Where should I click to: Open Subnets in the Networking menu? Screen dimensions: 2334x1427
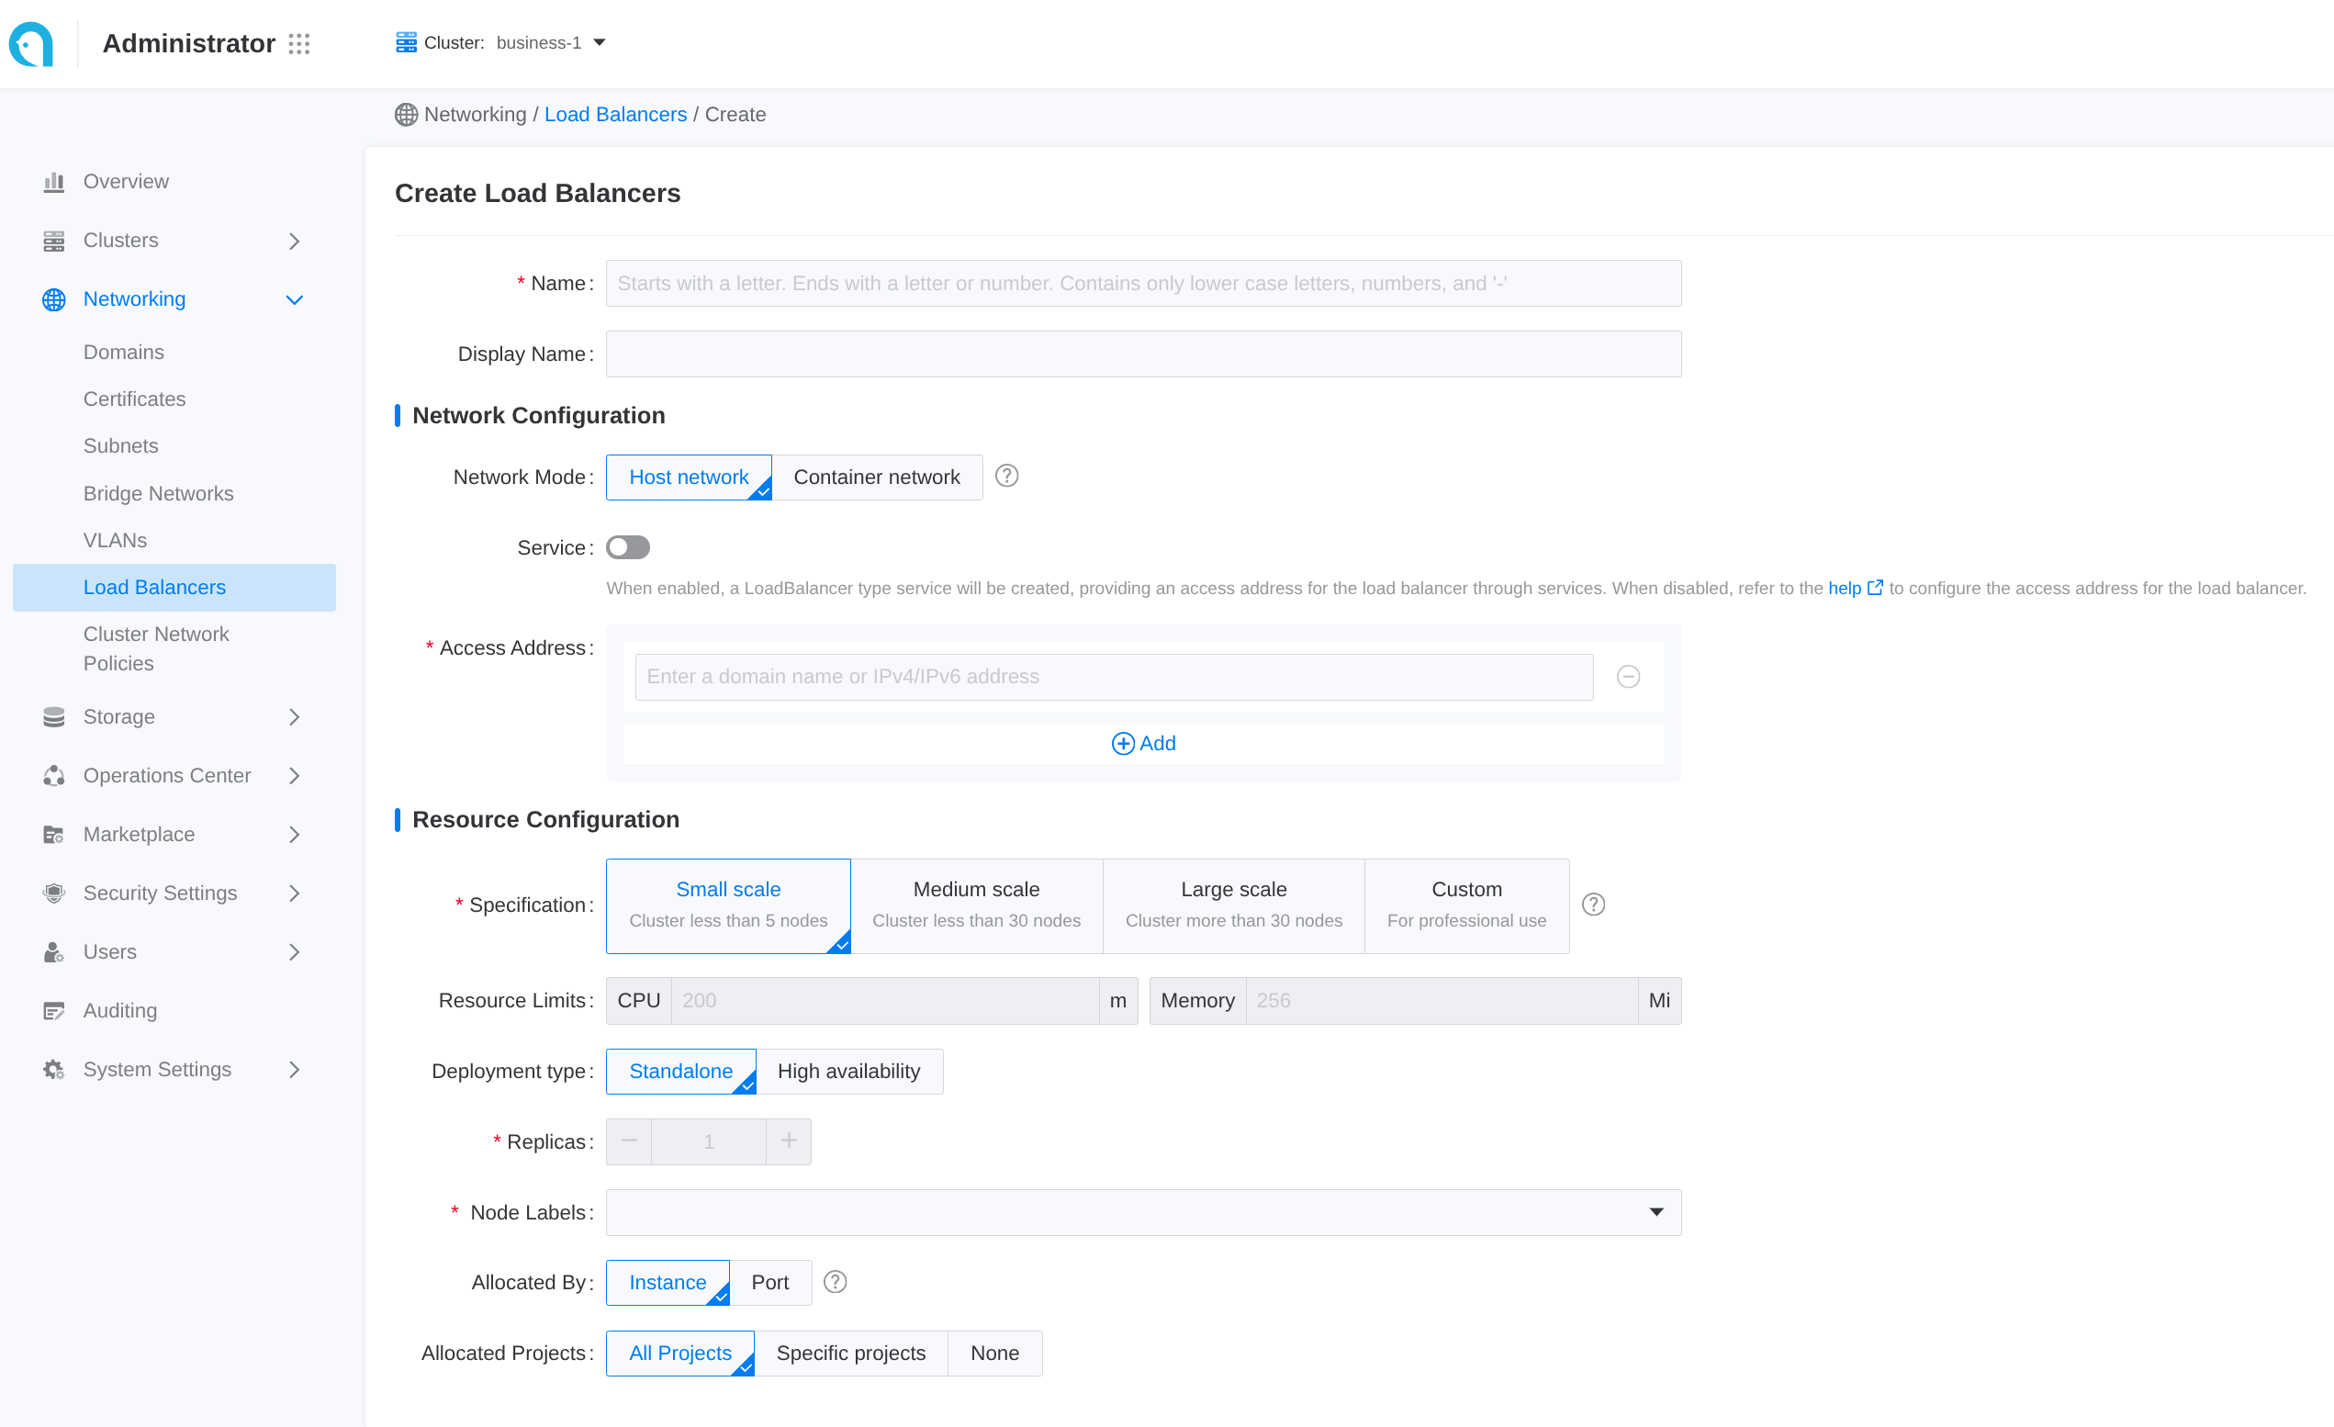pyautogui.click(x=120, y=446)
